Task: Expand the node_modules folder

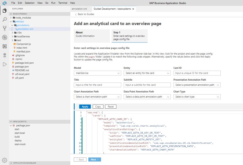Action: pos(11,18)
